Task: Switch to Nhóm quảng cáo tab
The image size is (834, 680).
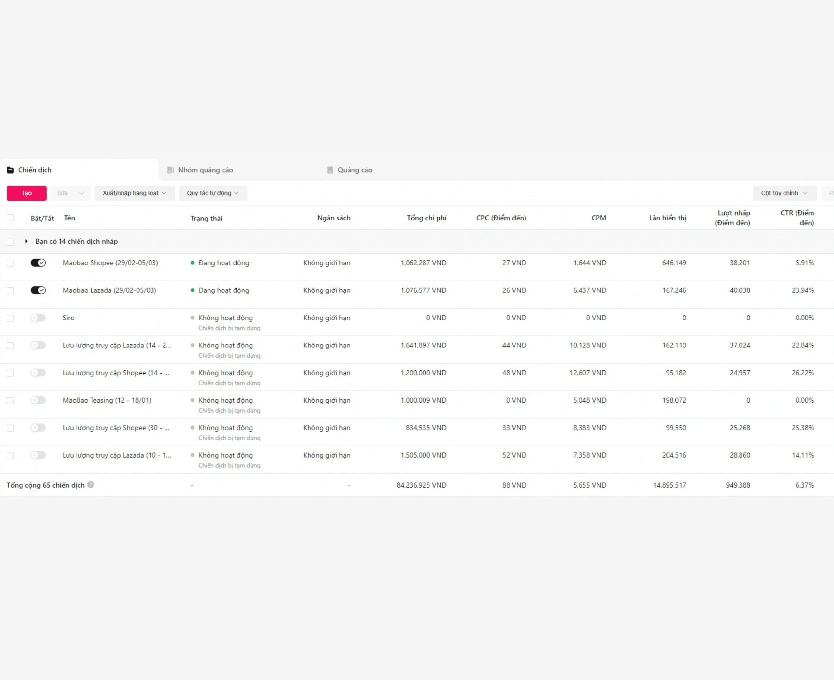Action: click(x=205, y=170)
